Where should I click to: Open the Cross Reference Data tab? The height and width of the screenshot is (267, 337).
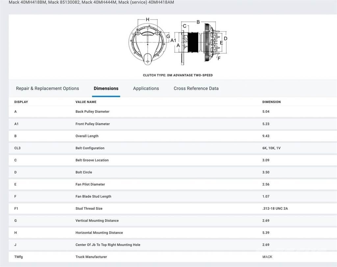[196, 89]
